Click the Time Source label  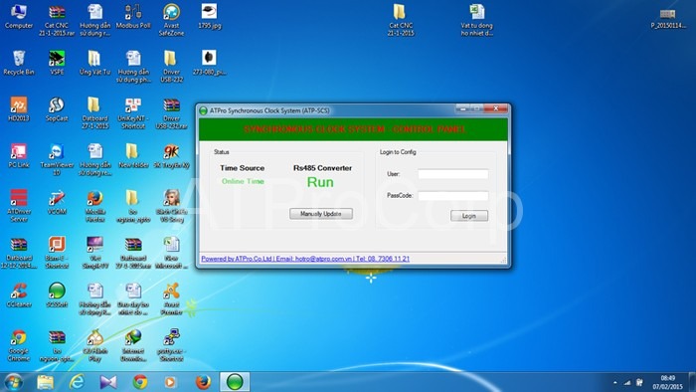[242, 168]
